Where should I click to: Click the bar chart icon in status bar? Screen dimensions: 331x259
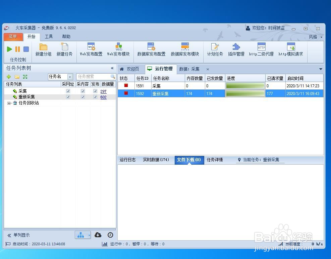point(105,244)
